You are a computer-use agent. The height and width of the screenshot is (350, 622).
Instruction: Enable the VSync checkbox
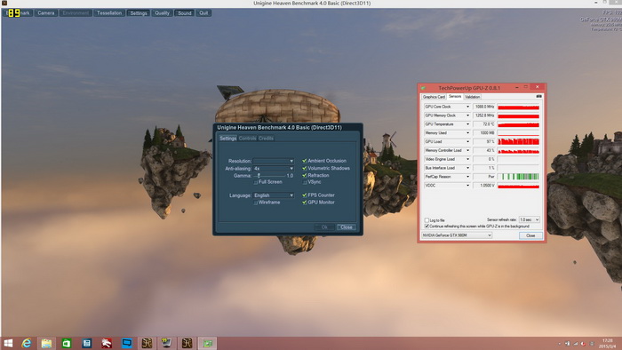click(304, 182)
